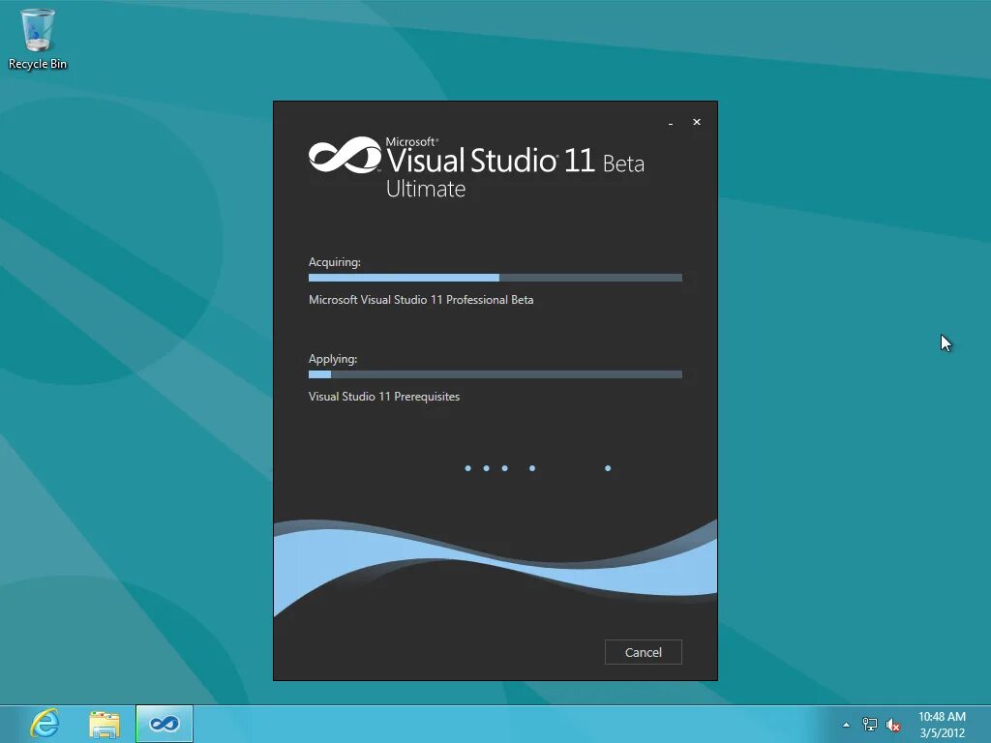Click the Acquiring progress bar

pos(495,278)
